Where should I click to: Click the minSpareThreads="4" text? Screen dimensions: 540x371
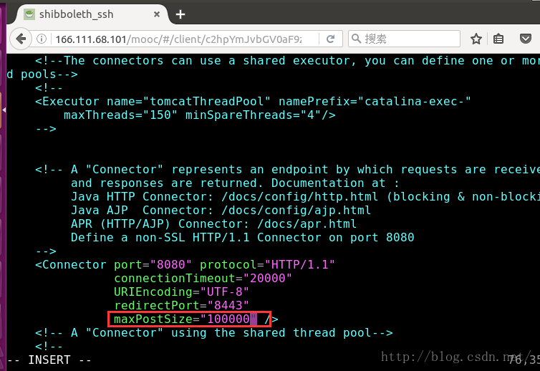tap(261, 115)
